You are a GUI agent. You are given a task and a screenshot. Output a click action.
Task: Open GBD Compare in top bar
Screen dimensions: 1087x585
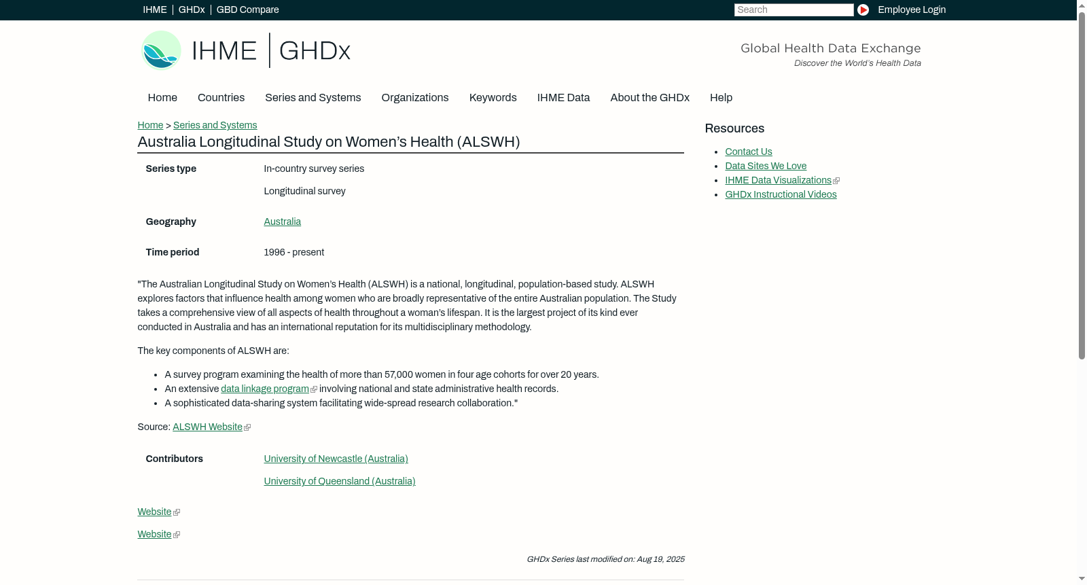coord(247,10)
